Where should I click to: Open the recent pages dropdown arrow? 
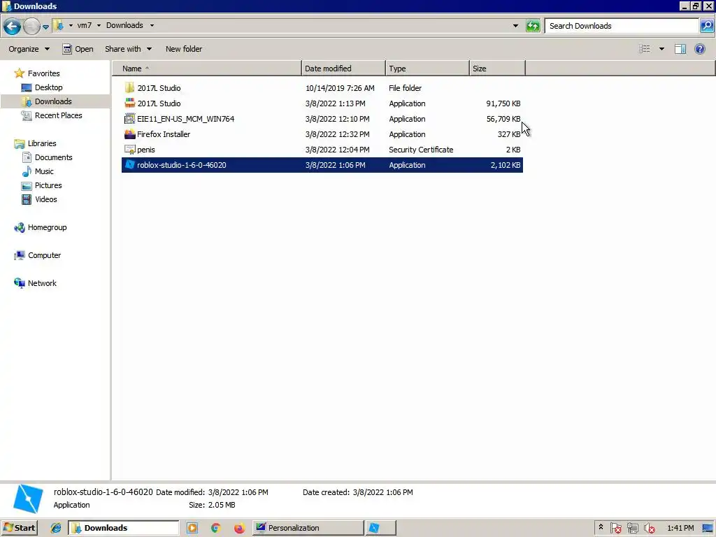point(45,27)
